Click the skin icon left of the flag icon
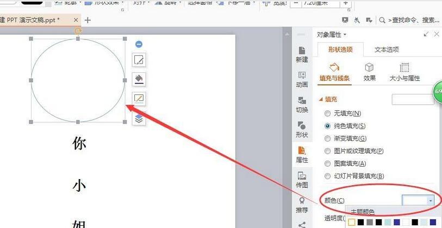This screenshot has height=228, width=442. point(357,20)
